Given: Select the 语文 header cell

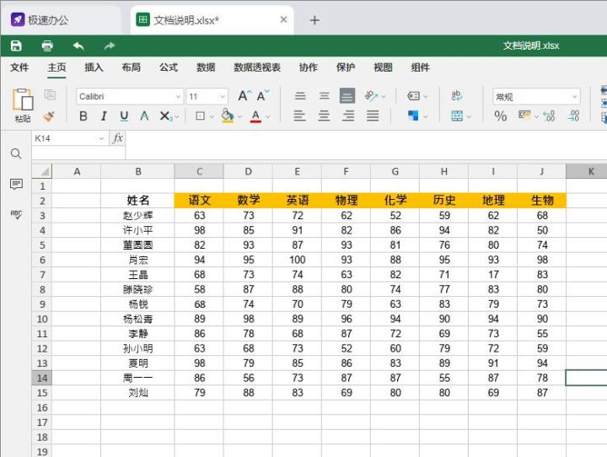Looking at the screenshot, I should [199, 201].
